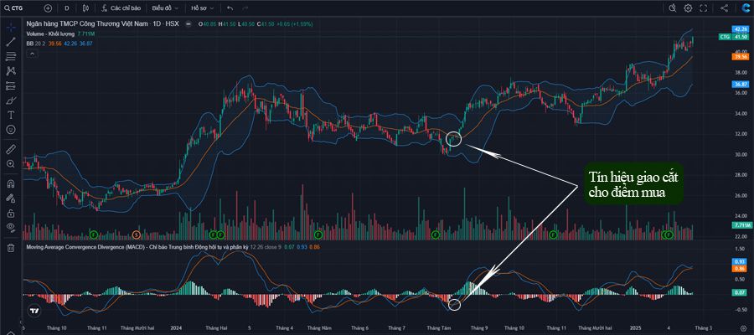The image size is (754, 335).
Task: Click the round toggle button next to HSX
Action: click(x=188, y=23)
